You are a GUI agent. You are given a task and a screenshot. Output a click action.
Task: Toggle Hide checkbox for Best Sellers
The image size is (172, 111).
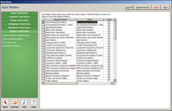point(109,40)
